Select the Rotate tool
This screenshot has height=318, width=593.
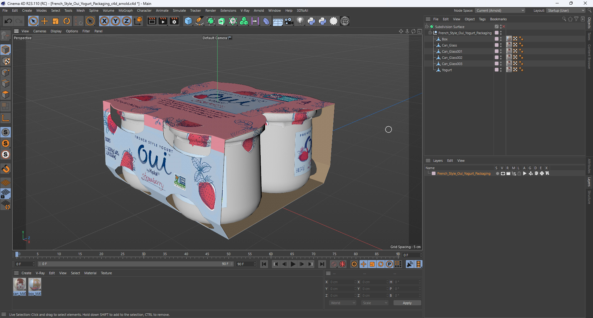[67, 21]
